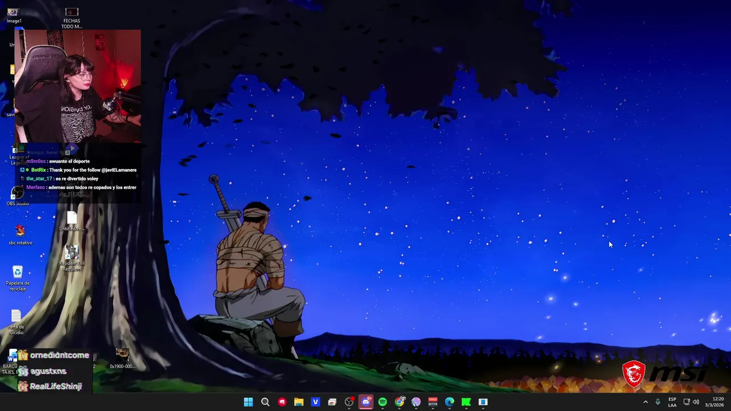Click RealLifeShinji in gifter list

click(x=50, y=386)
